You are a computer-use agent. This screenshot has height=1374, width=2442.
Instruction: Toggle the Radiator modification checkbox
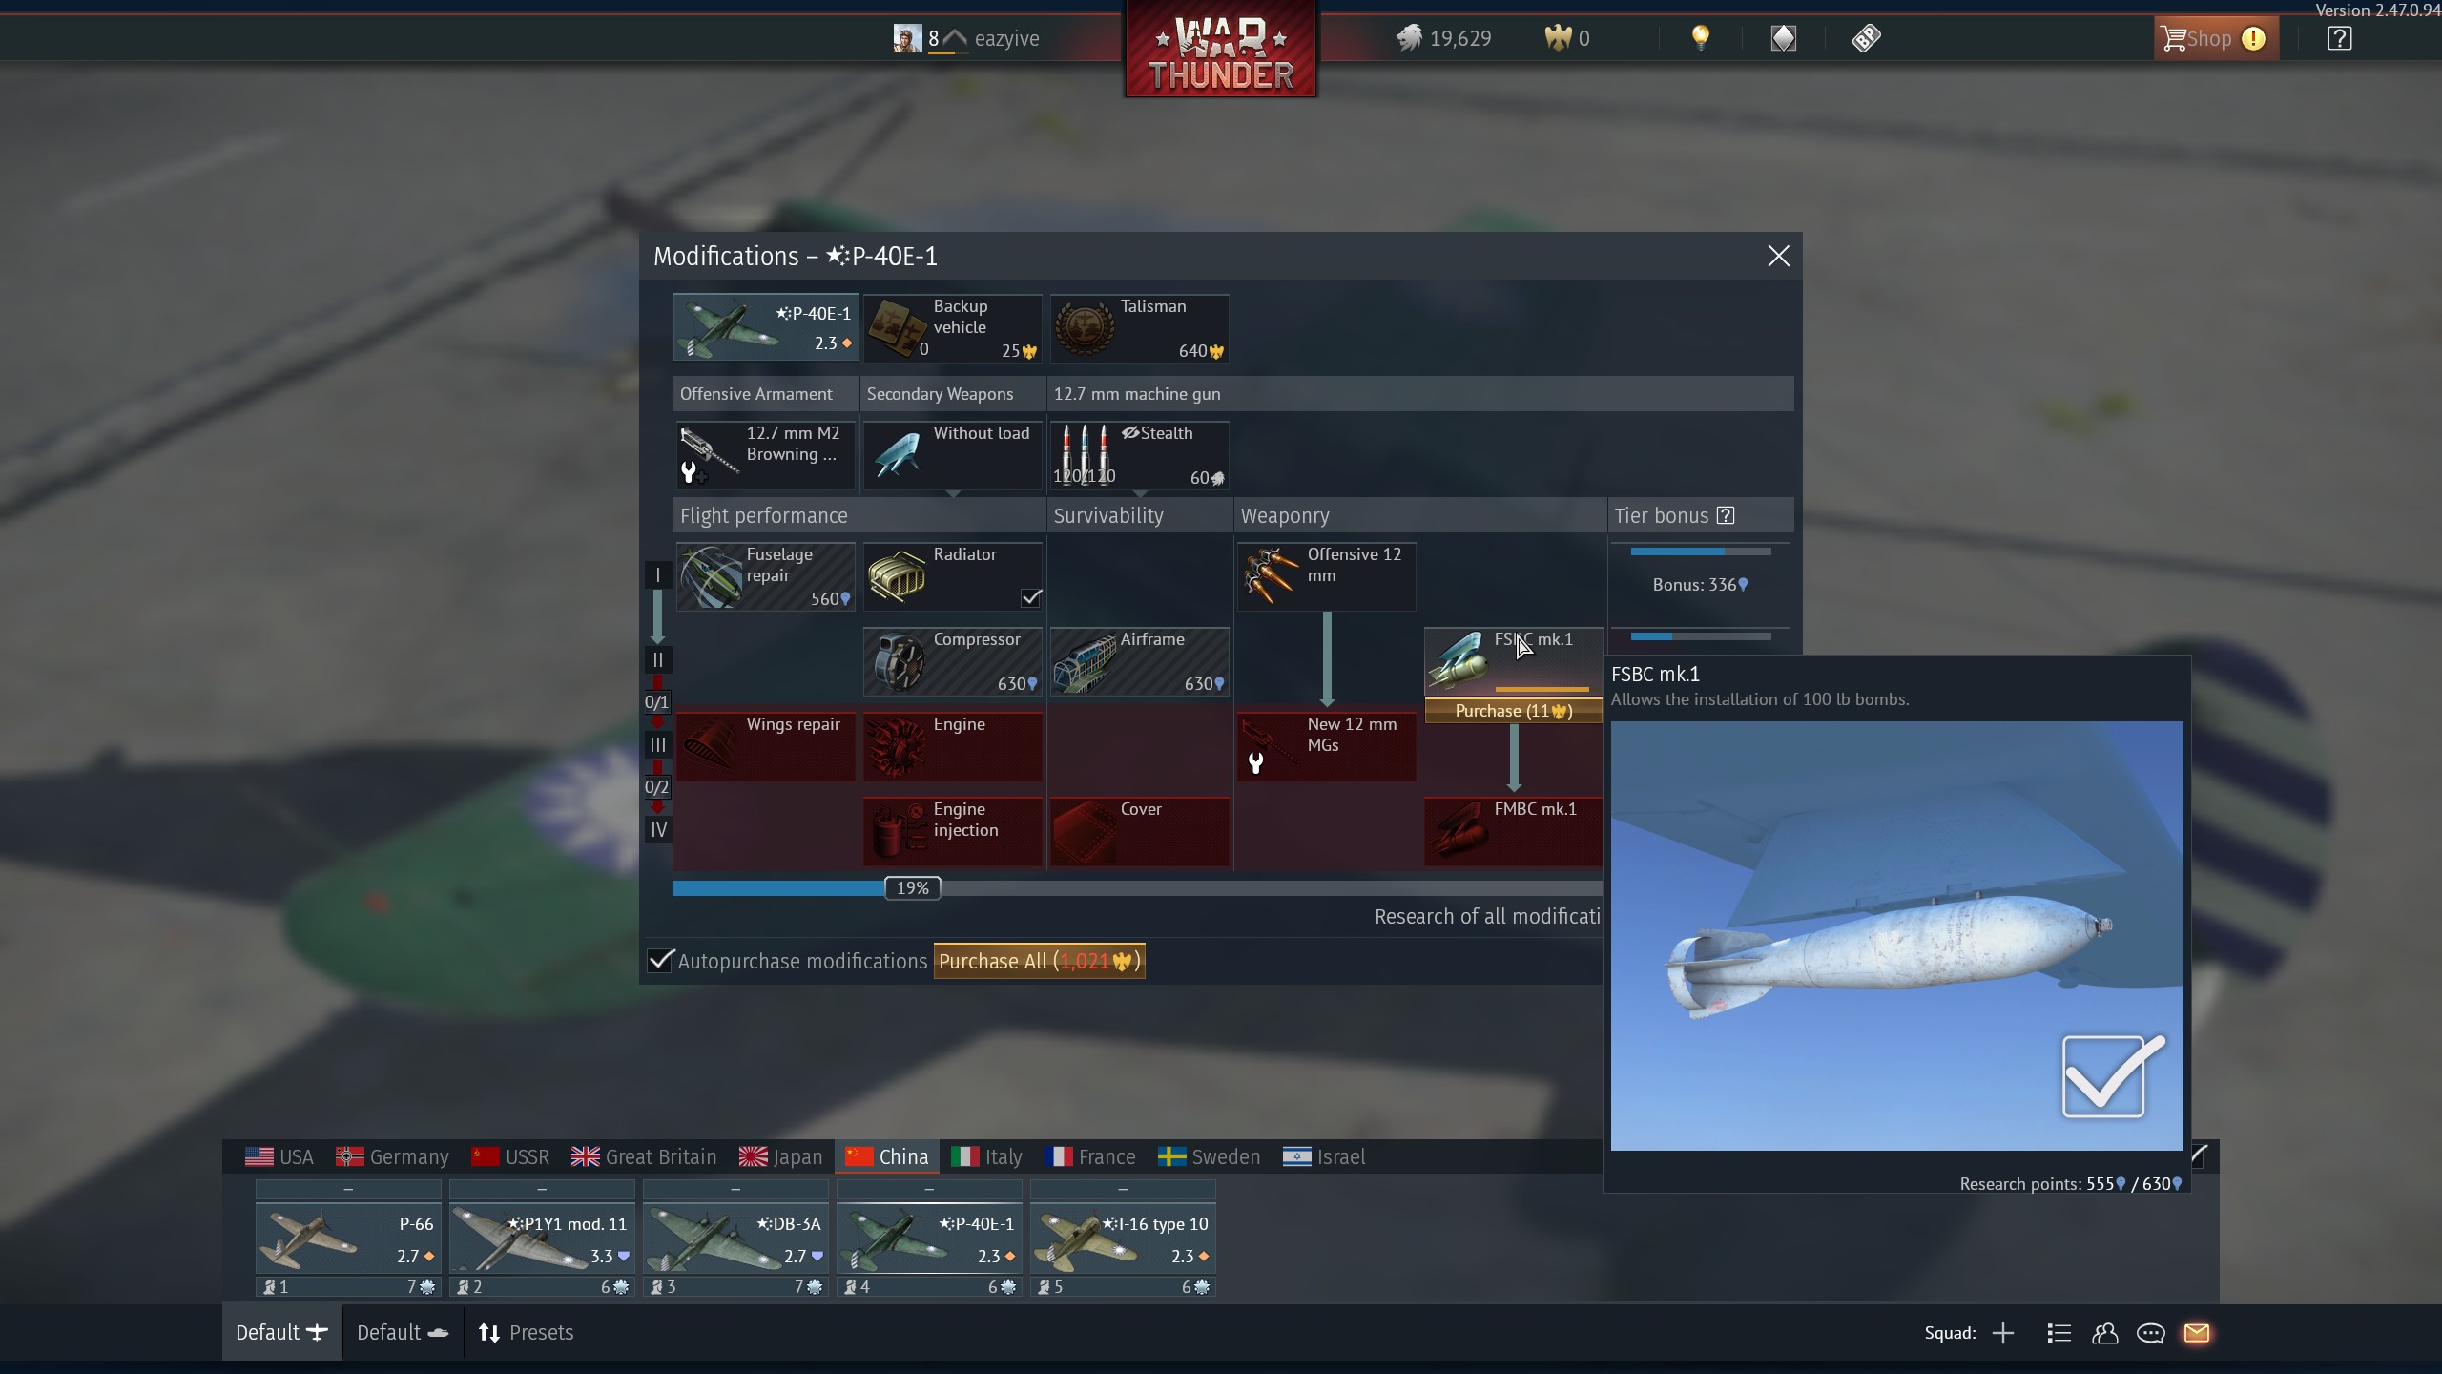point(1031,598)
